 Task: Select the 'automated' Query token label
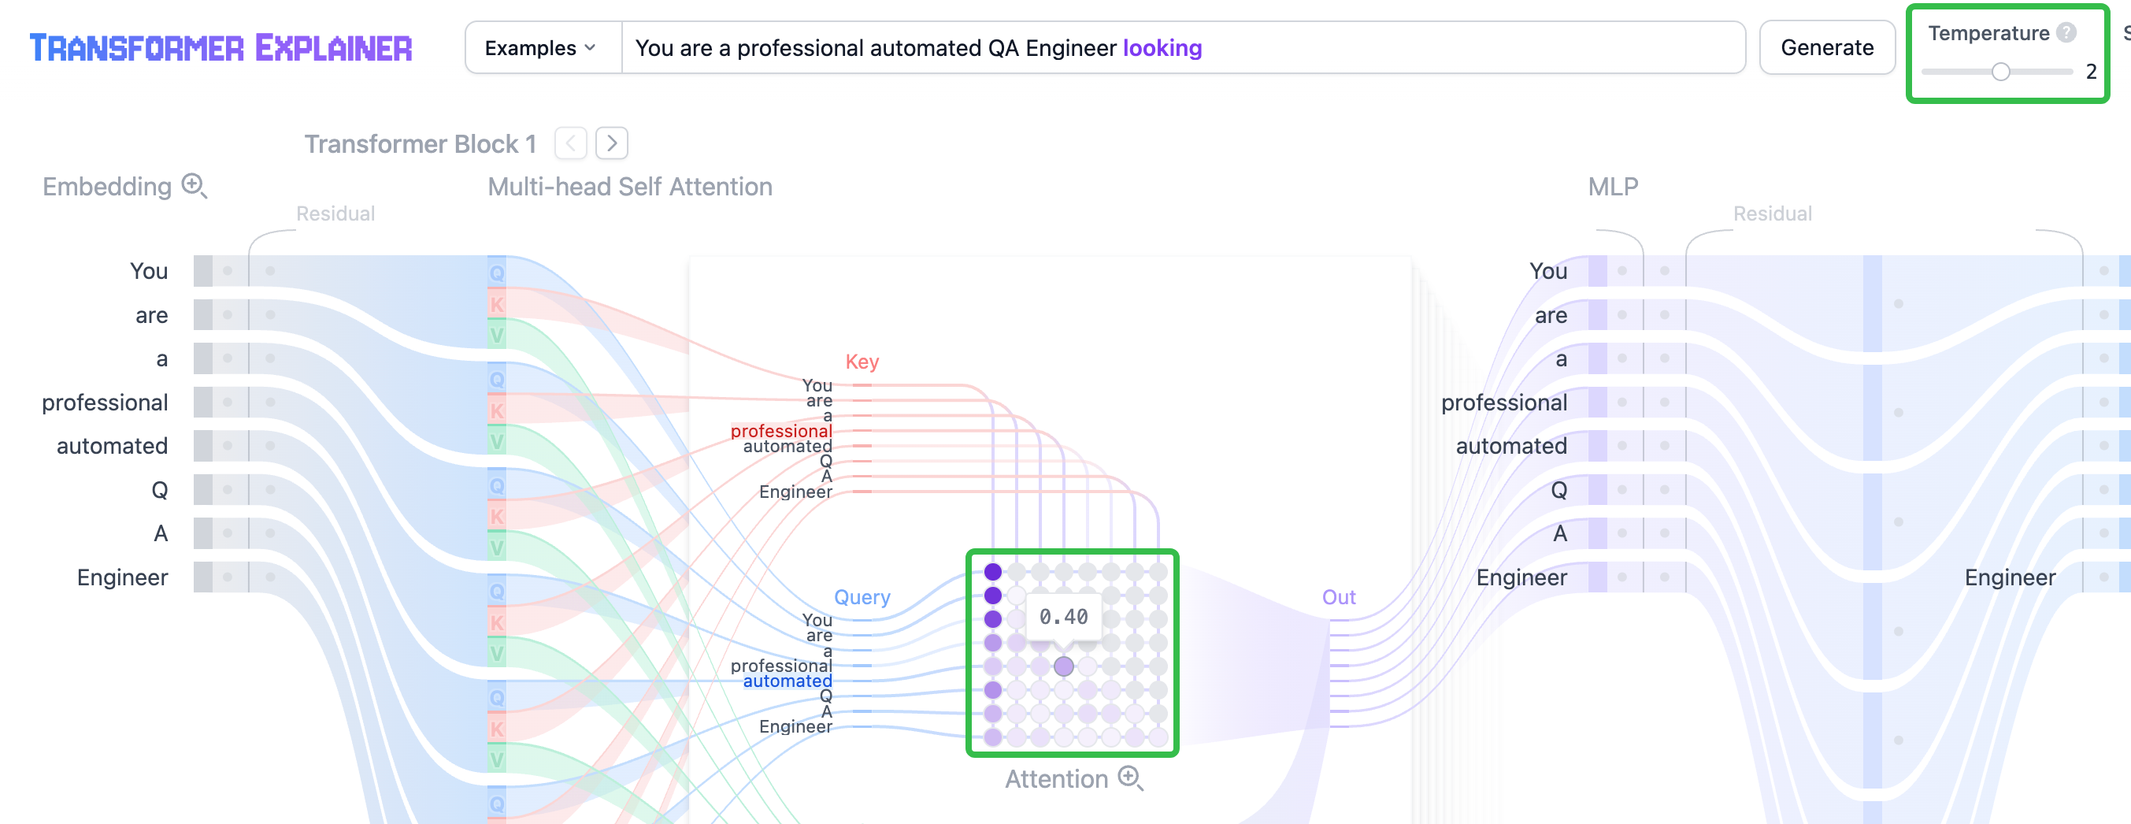787,681
